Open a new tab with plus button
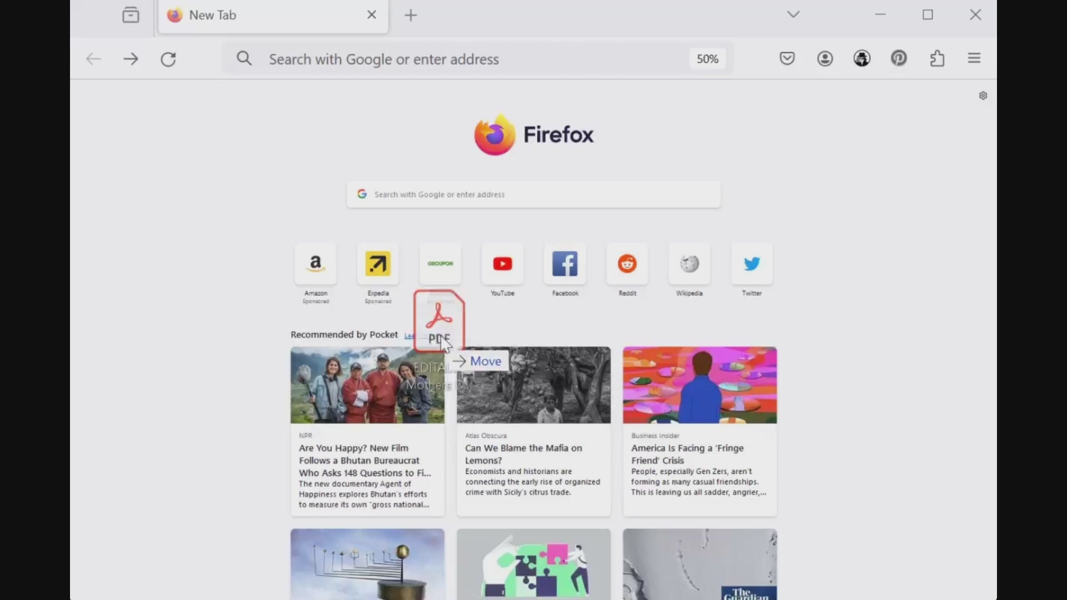The width and height of the screenshot is (1067, 600). (411, 16)
